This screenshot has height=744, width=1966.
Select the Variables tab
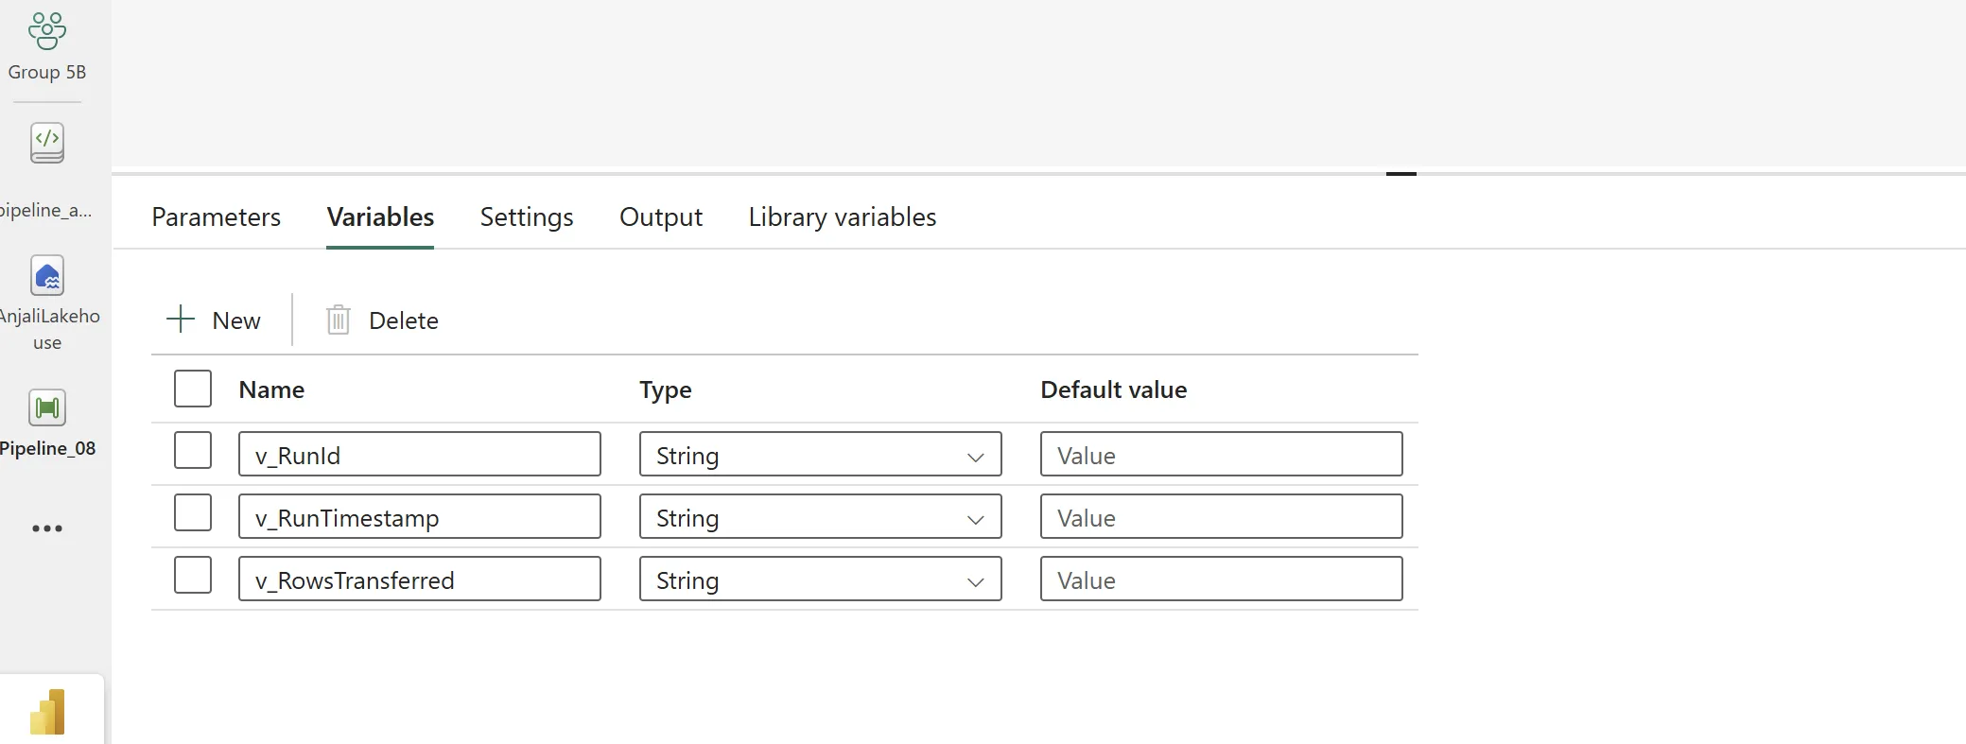pos(380,216)
